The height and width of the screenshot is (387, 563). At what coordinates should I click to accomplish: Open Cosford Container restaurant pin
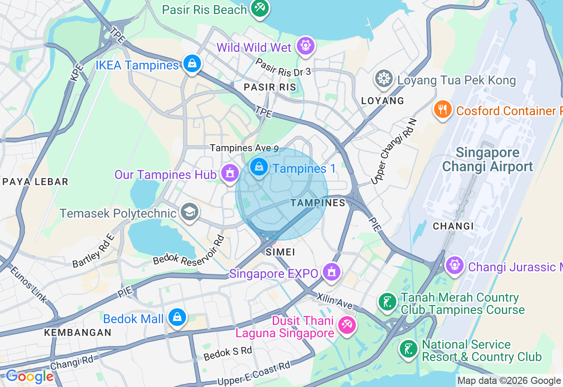443,109
